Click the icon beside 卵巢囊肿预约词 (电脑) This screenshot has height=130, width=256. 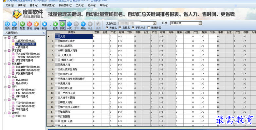click(x=13, y=67)
